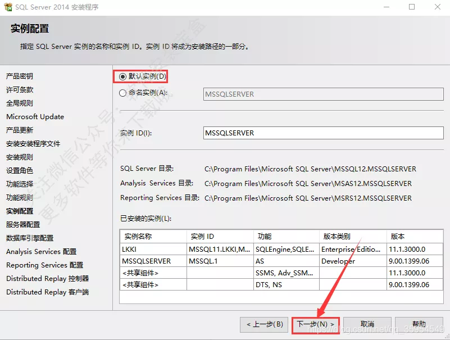
Task: Open Distributed Replay 控制器 step
Action: [47, 279]
